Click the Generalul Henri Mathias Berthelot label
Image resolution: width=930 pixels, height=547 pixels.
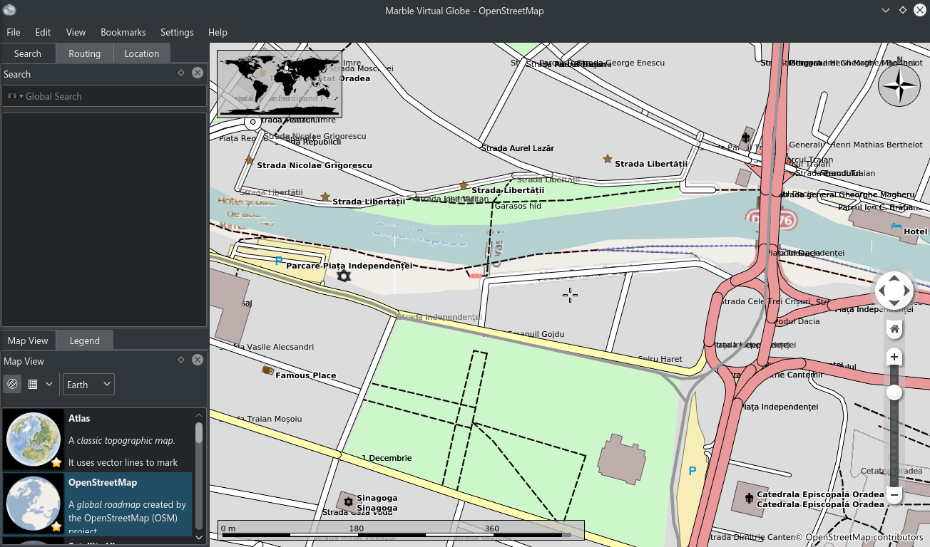pyautogui.click(x=856, y=145)
